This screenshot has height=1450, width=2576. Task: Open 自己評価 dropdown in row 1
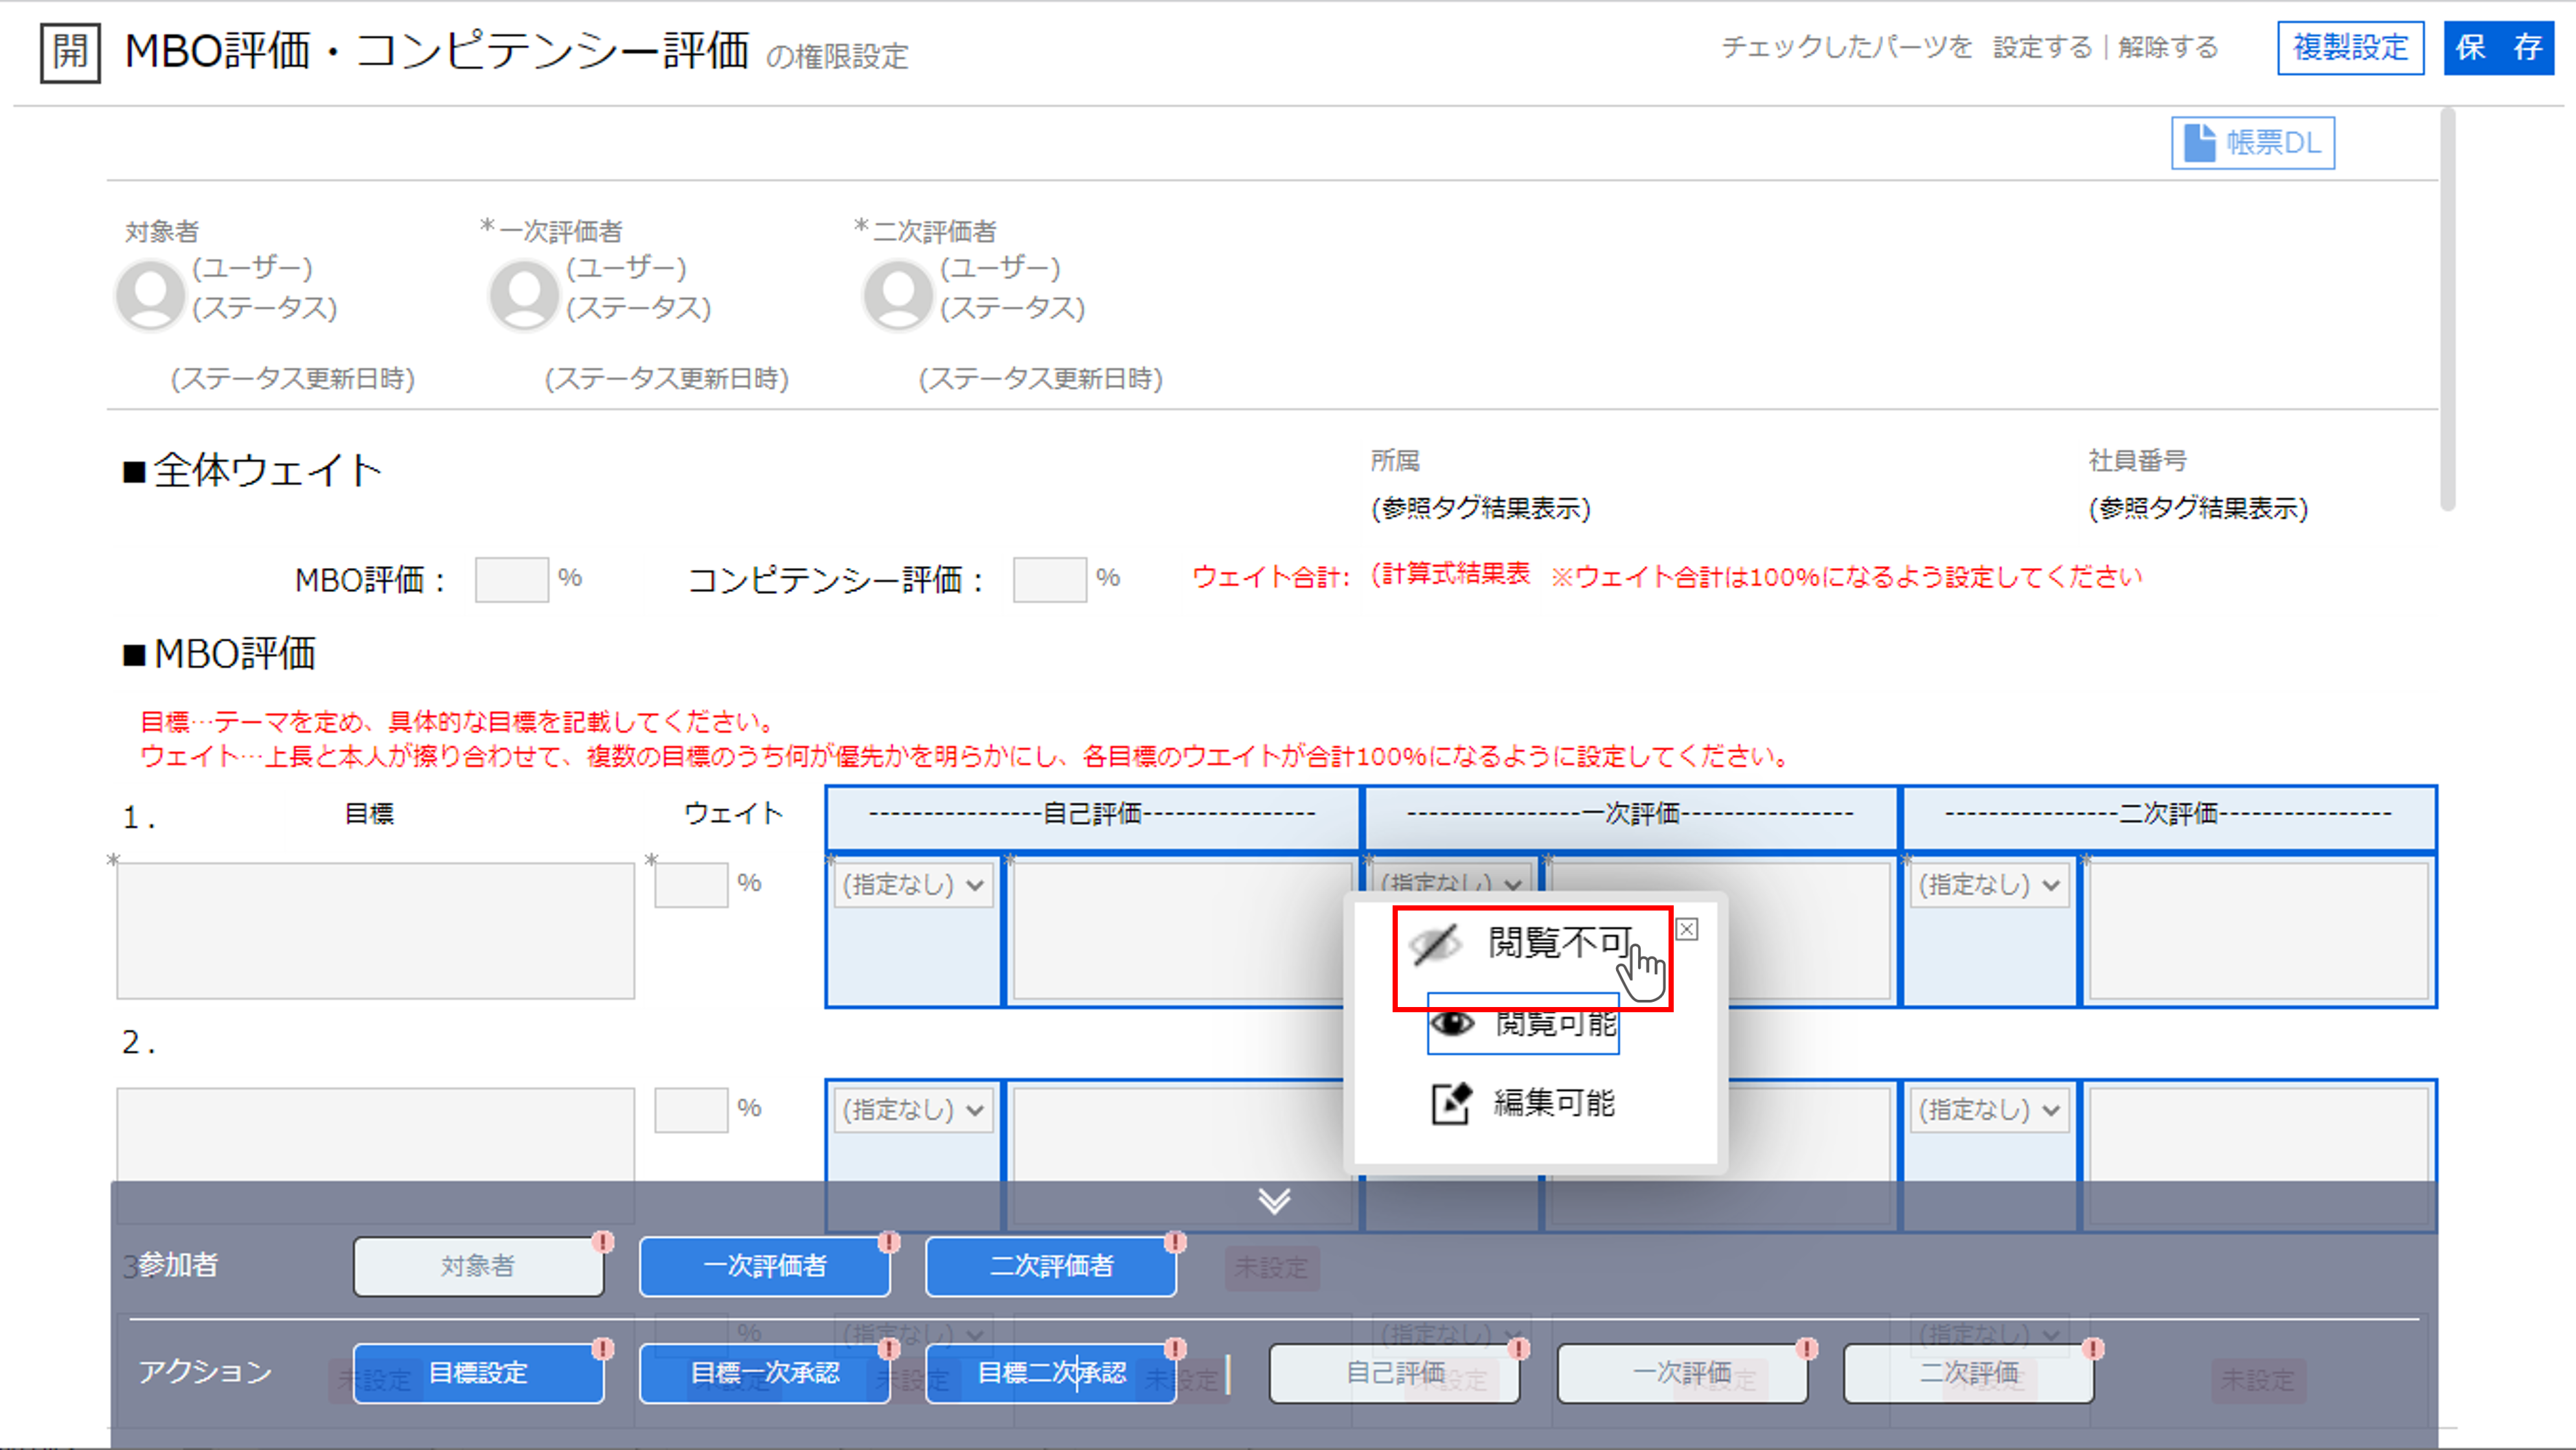tap(913, 885)
